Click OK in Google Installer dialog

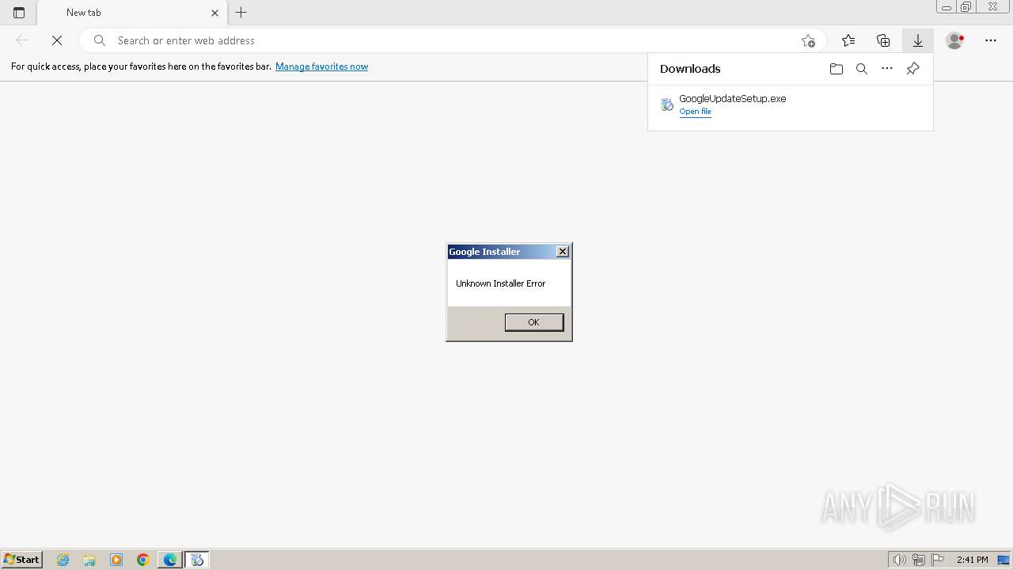(x=534, y=322)
